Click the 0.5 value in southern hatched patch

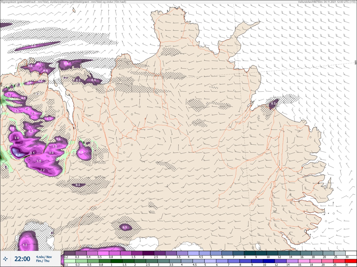pyautogui.click(x=125, y=227)
